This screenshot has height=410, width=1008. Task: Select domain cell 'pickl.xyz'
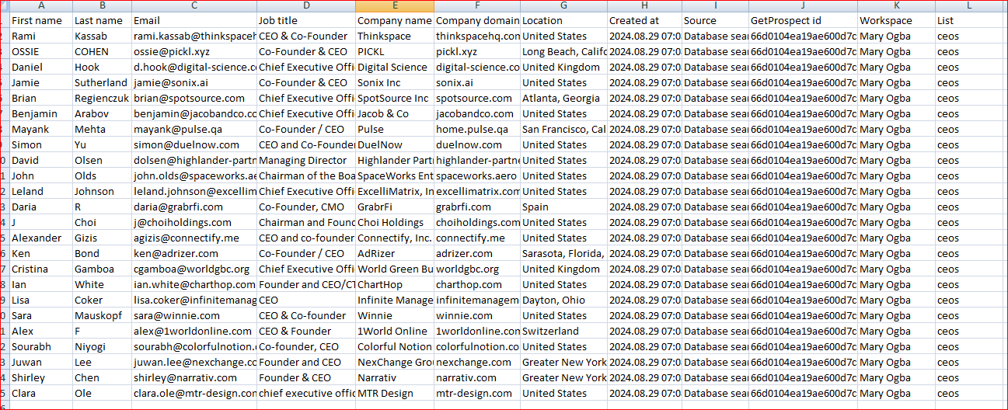(477, 51)
